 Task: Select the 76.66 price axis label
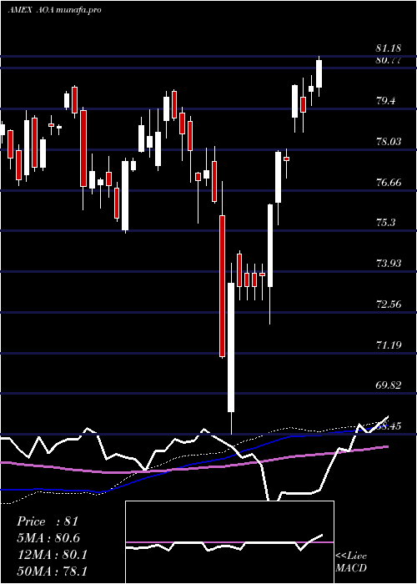point(389,182)
